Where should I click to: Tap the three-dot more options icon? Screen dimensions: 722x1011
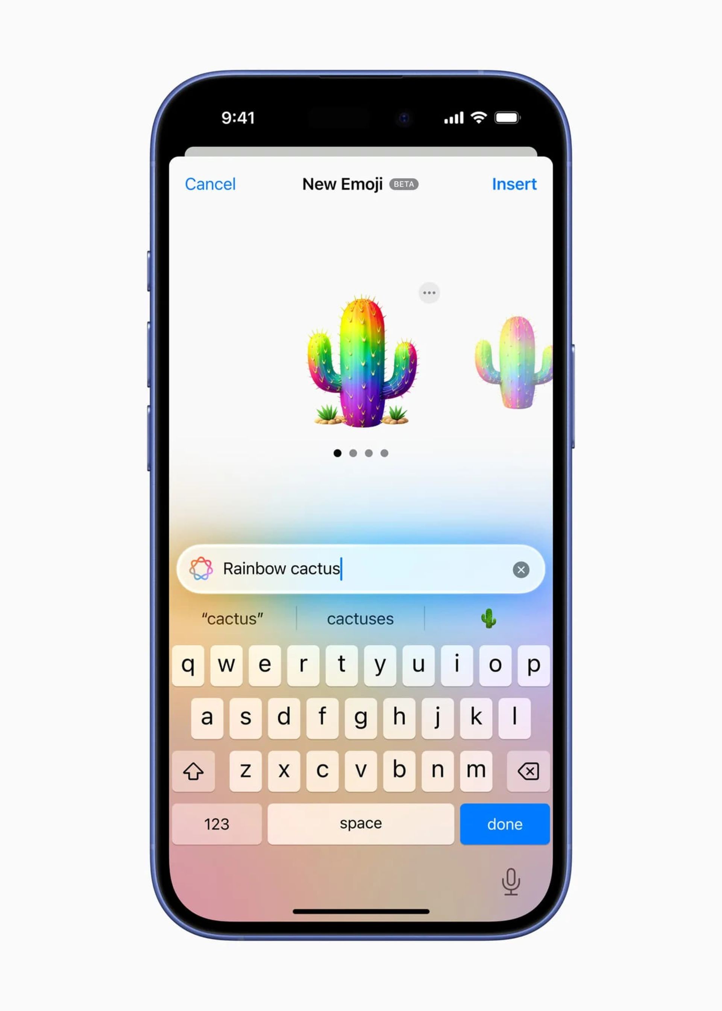click(x=430, y=293)
